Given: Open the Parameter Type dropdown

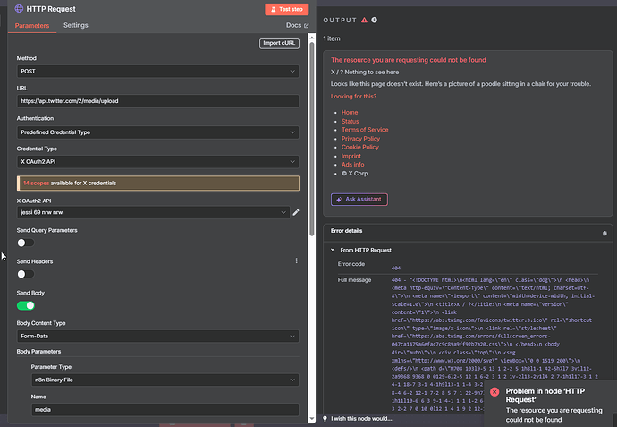Looking at the screenshot, I should click(x=165, y=380).
